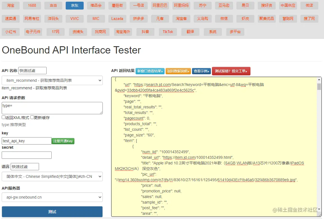
Task: Select the TikTok platform tab
Action: coord(168,32)
